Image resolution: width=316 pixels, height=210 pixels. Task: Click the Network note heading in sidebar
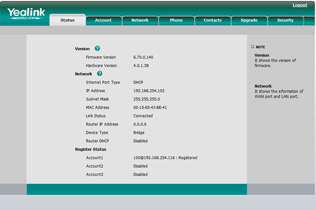[263, 86]
